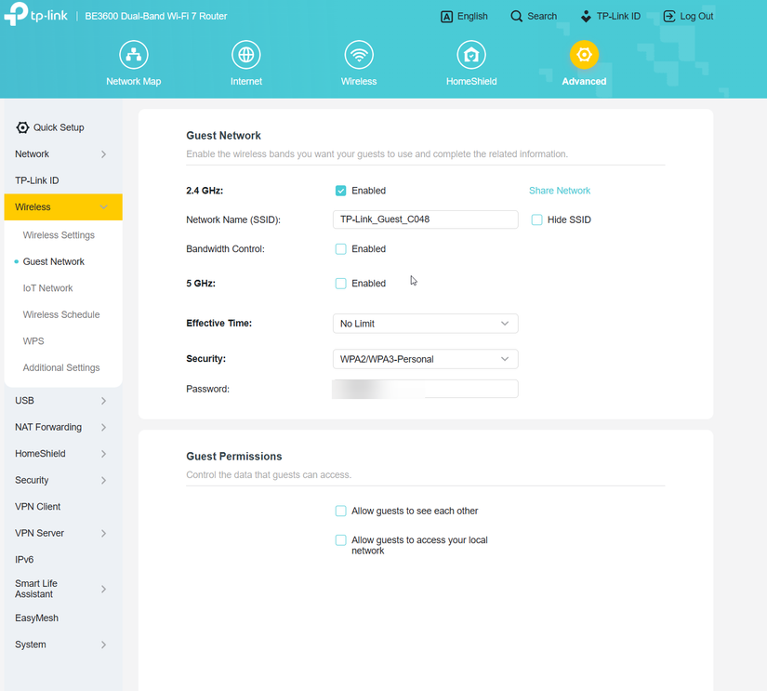Click the Share Network link
The width and height of the screenshot is (767, 691).
pos(560,191)
